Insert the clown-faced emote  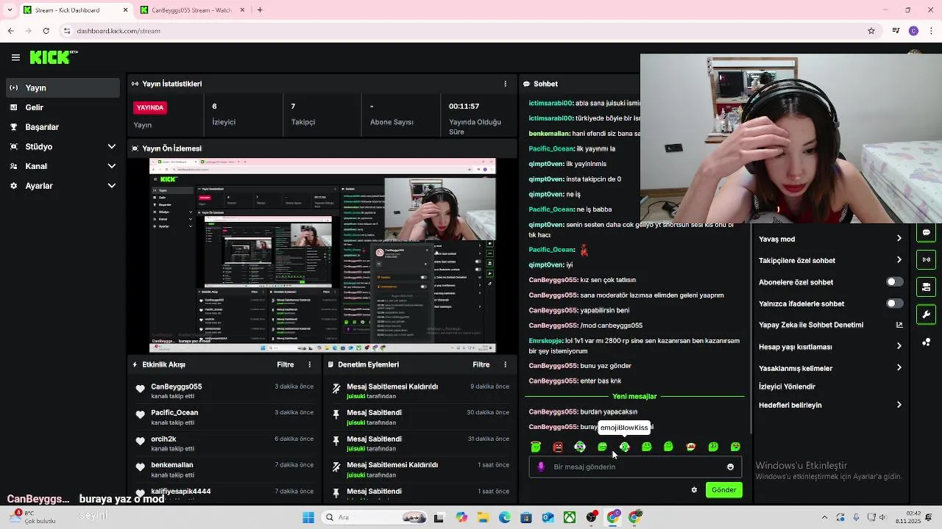click(580, 447)
